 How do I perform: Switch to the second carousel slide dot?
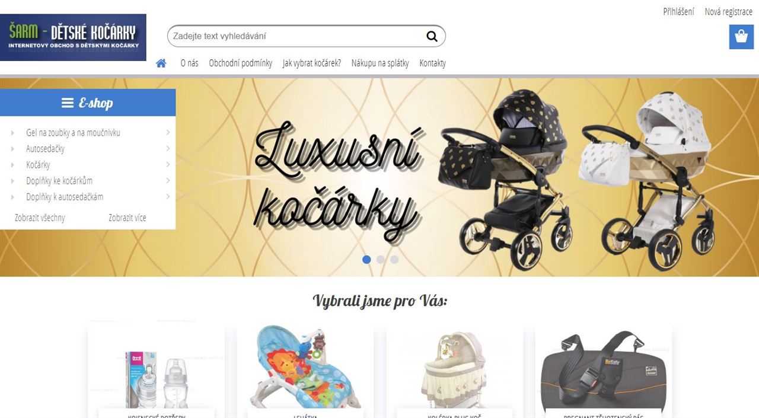click(x=381, y=259)
